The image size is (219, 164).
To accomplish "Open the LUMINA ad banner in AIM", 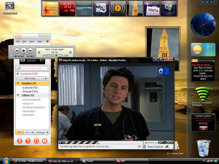I will 32,61.
